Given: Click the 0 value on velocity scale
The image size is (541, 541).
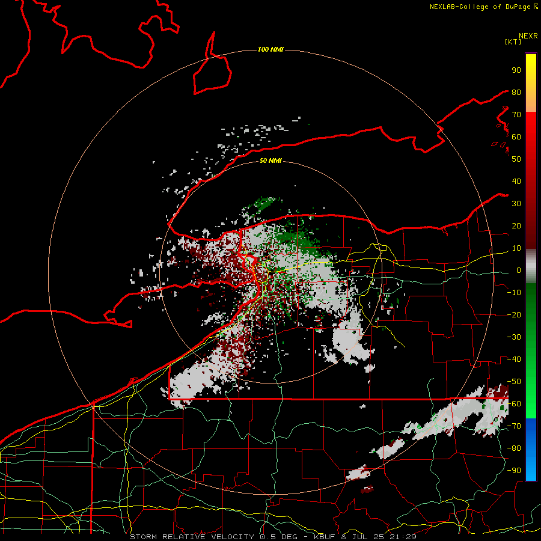Looking at the screenshot, I should pyautogui.click(x=519, y=270).
